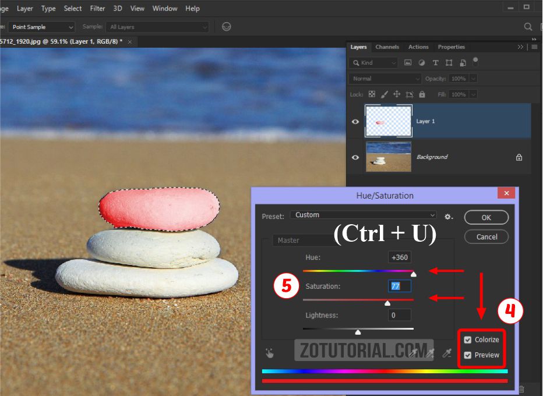The height and width of the screenshot is (396, 543).
Task: Click the adjustment layer filter icon
Action: (x=421, y=63)
